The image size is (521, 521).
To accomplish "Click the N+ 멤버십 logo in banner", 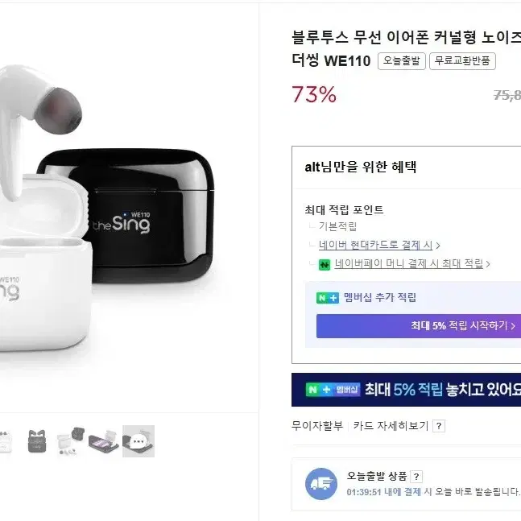I will pos(333,390).
